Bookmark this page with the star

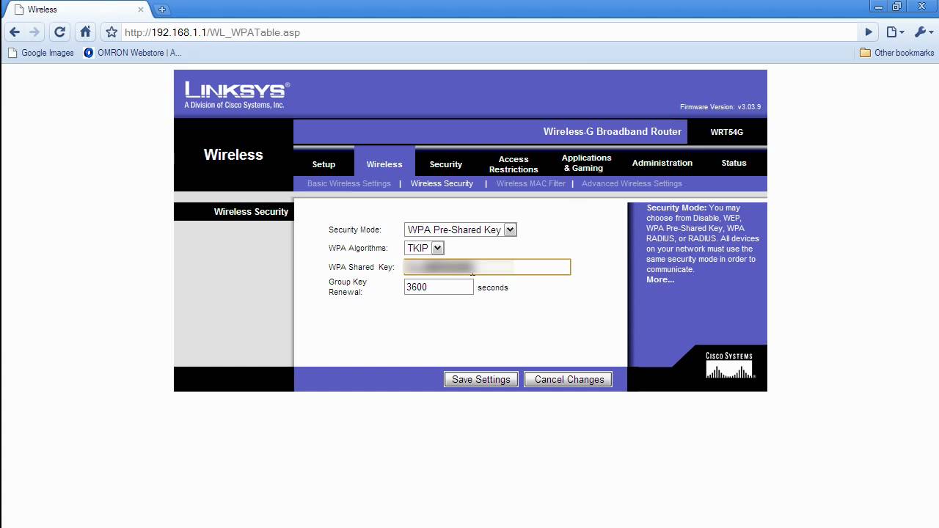[x=112, y=32]
